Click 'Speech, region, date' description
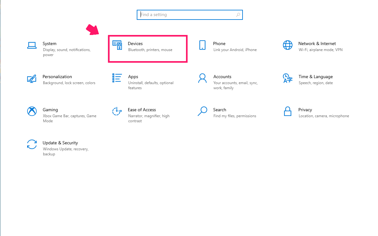The width and height of the screenshot is (378, 236). coord(315,83)
